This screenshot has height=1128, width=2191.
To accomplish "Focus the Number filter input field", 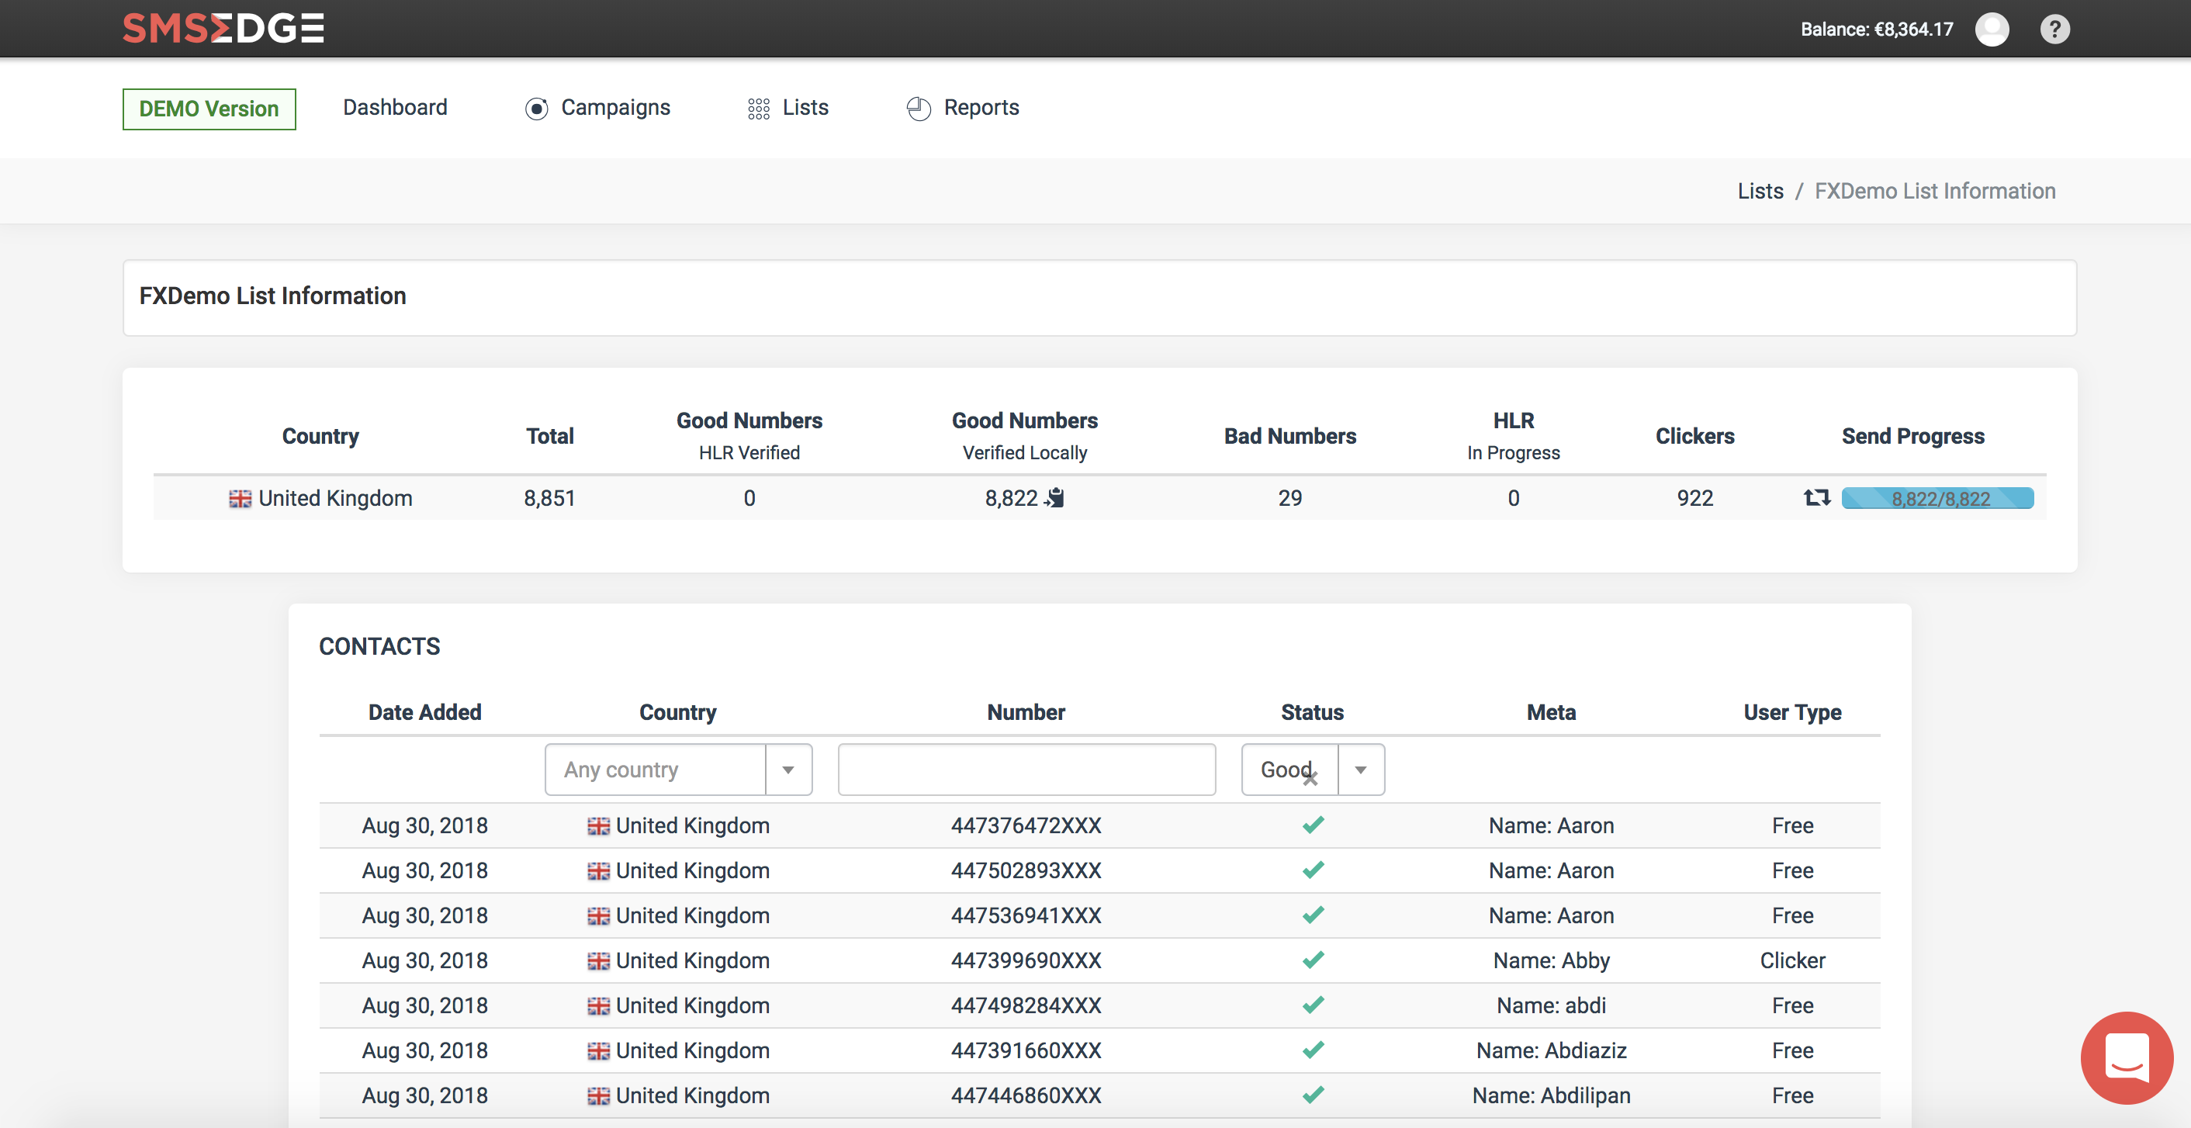I will point(1026,770).
